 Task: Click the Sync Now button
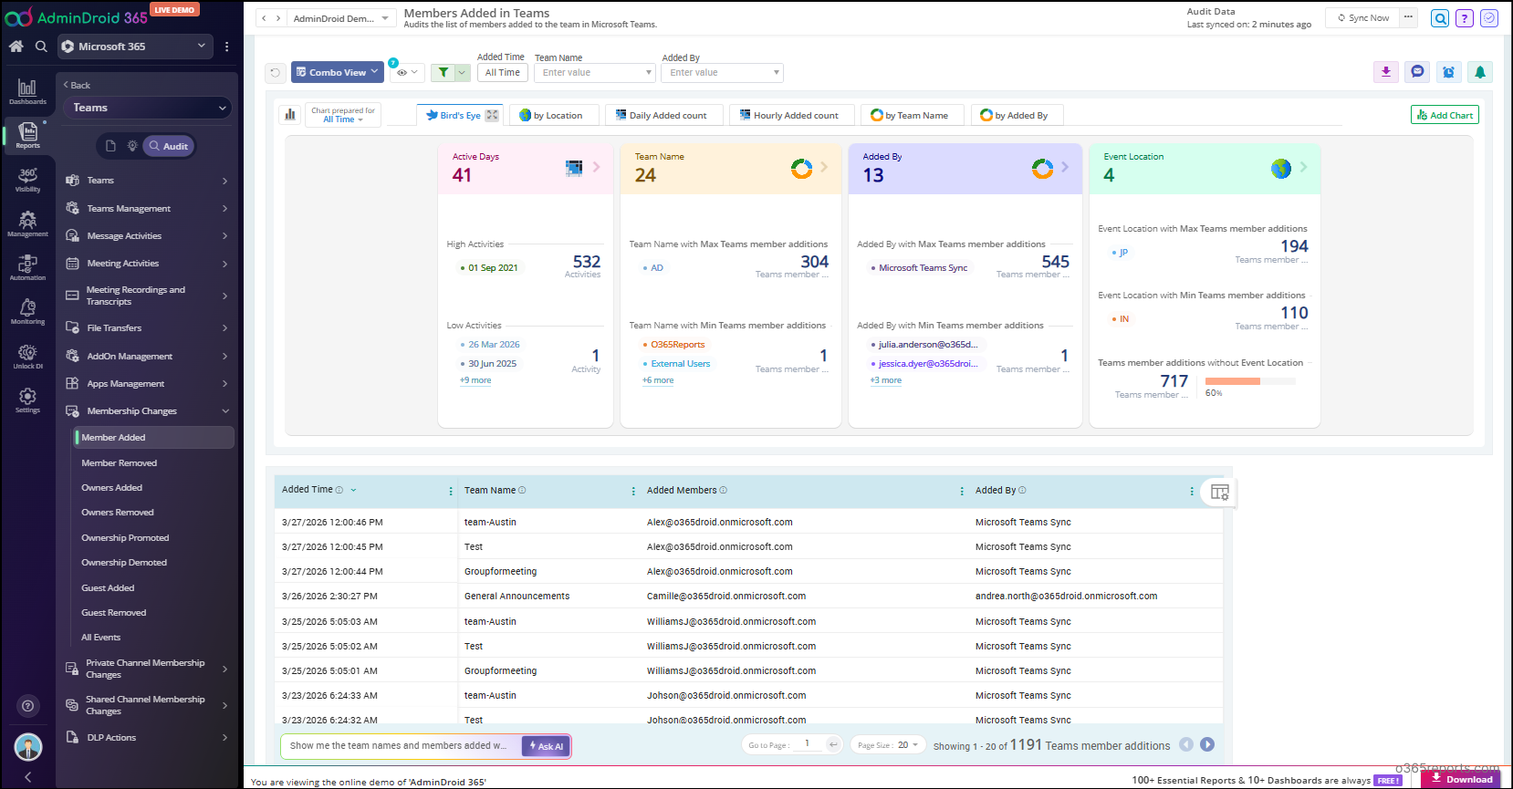coord(1363,18)
